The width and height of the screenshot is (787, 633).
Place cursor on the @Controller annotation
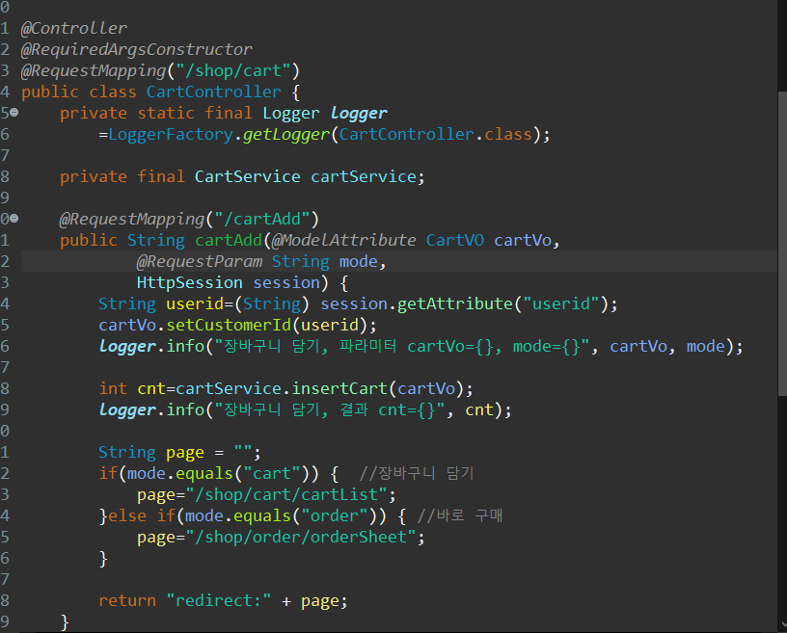pos(73,28)
